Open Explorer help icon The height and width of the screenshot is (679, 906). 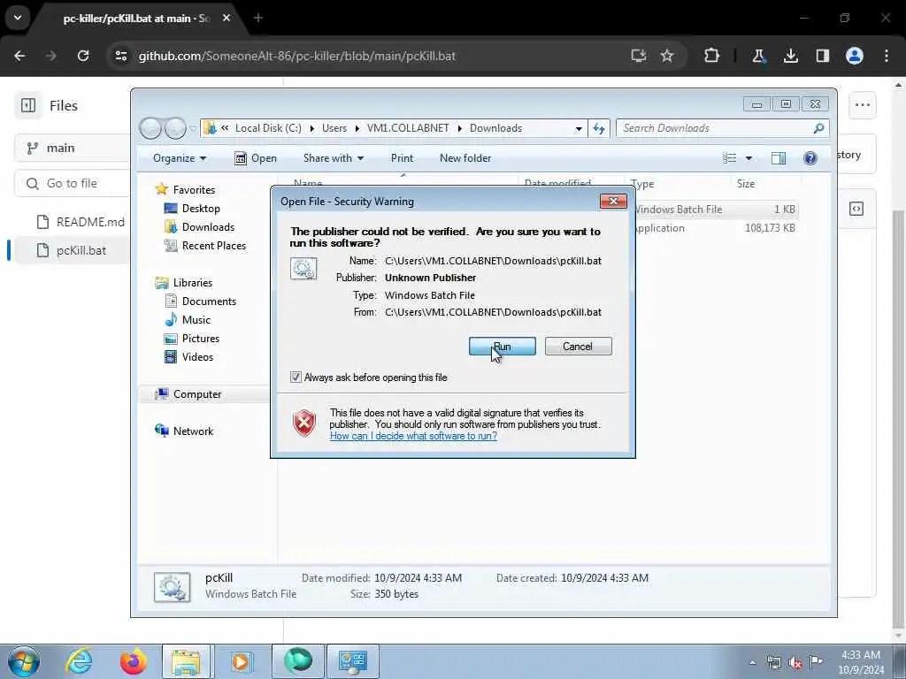810,158
